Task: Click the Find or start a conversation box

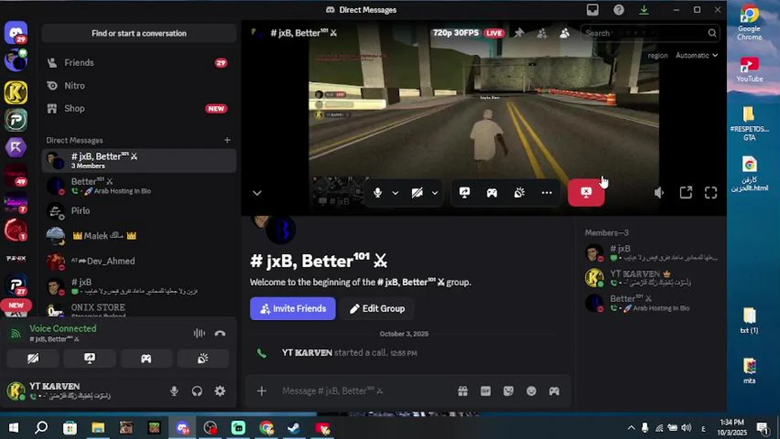Action: tap(139, 33)
